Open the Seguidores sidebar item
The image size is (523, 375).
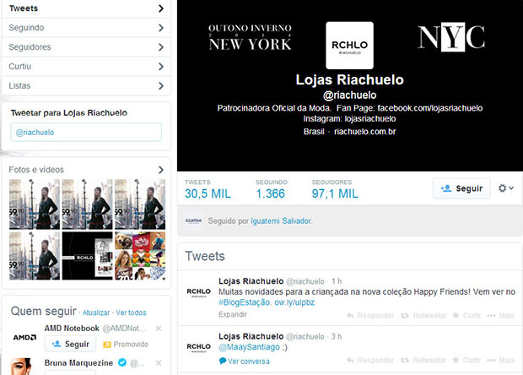tap(86, 47)
